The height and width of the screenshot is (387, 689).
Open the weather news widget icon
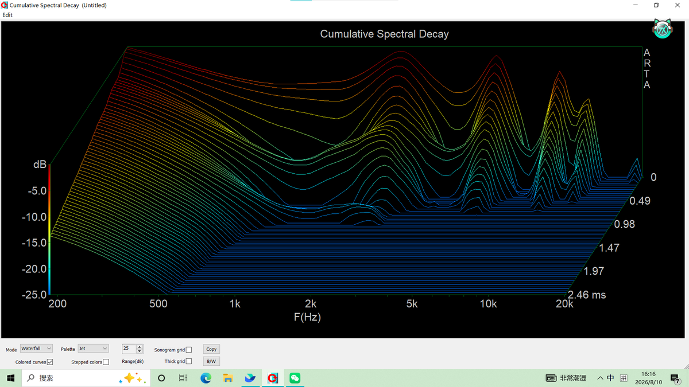point(551,378)
